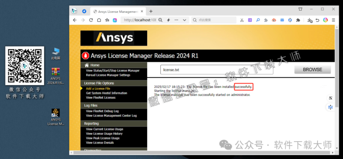Open the Weibo eye extension icon

[274, 20]
